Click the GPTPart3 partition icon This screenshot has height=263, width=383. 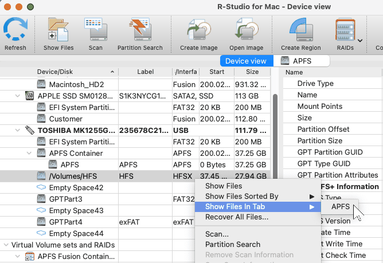(x=41, y=199)
